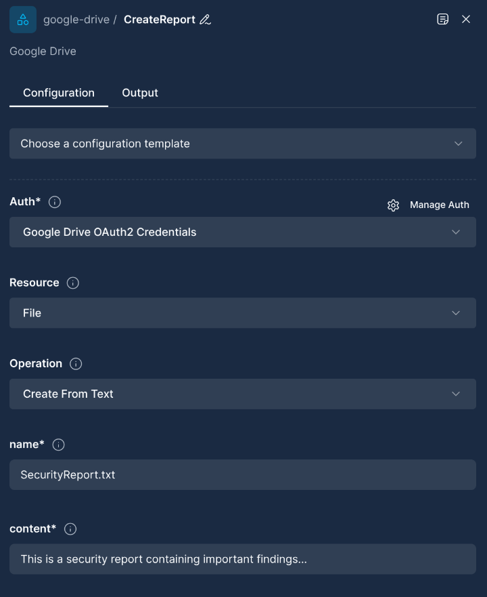Image resolution: width=487 pixels, height=597 pixels.
Task: Open the configuration template dropdown
Action: 243,144
